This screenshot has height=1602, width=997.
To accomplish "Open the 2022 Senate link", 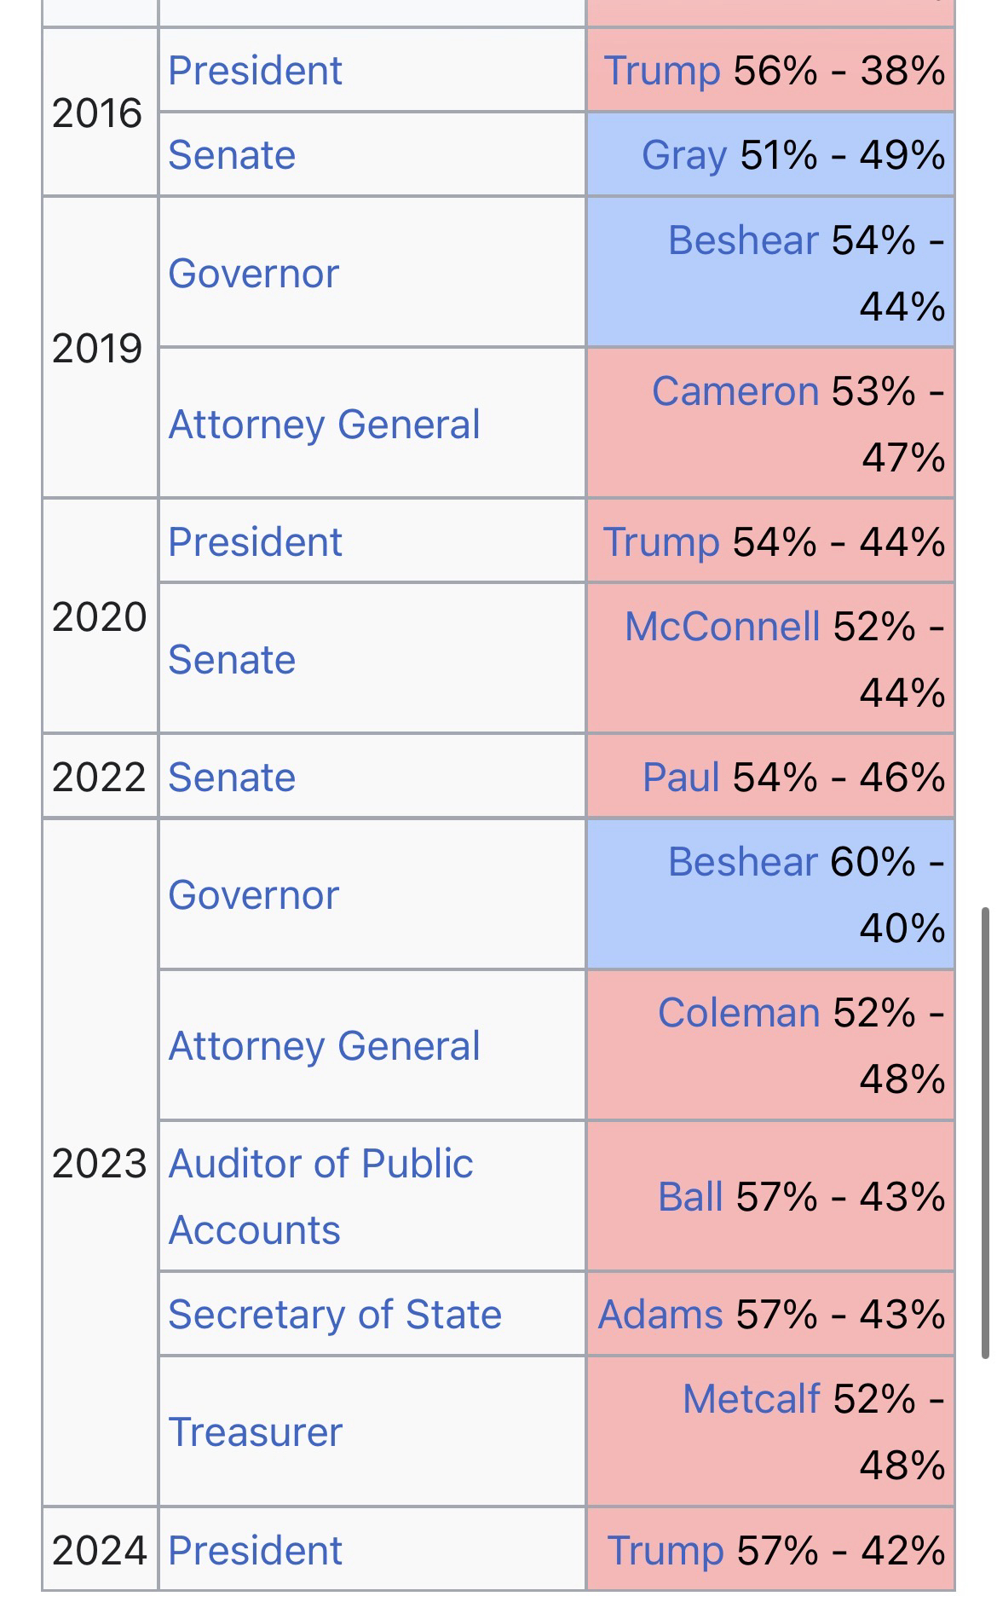I will tap(232, 778).
